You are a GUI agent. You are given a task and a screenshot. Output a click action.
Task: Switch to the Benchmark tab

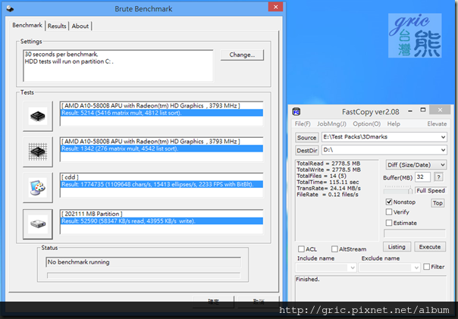pos(27,26)
